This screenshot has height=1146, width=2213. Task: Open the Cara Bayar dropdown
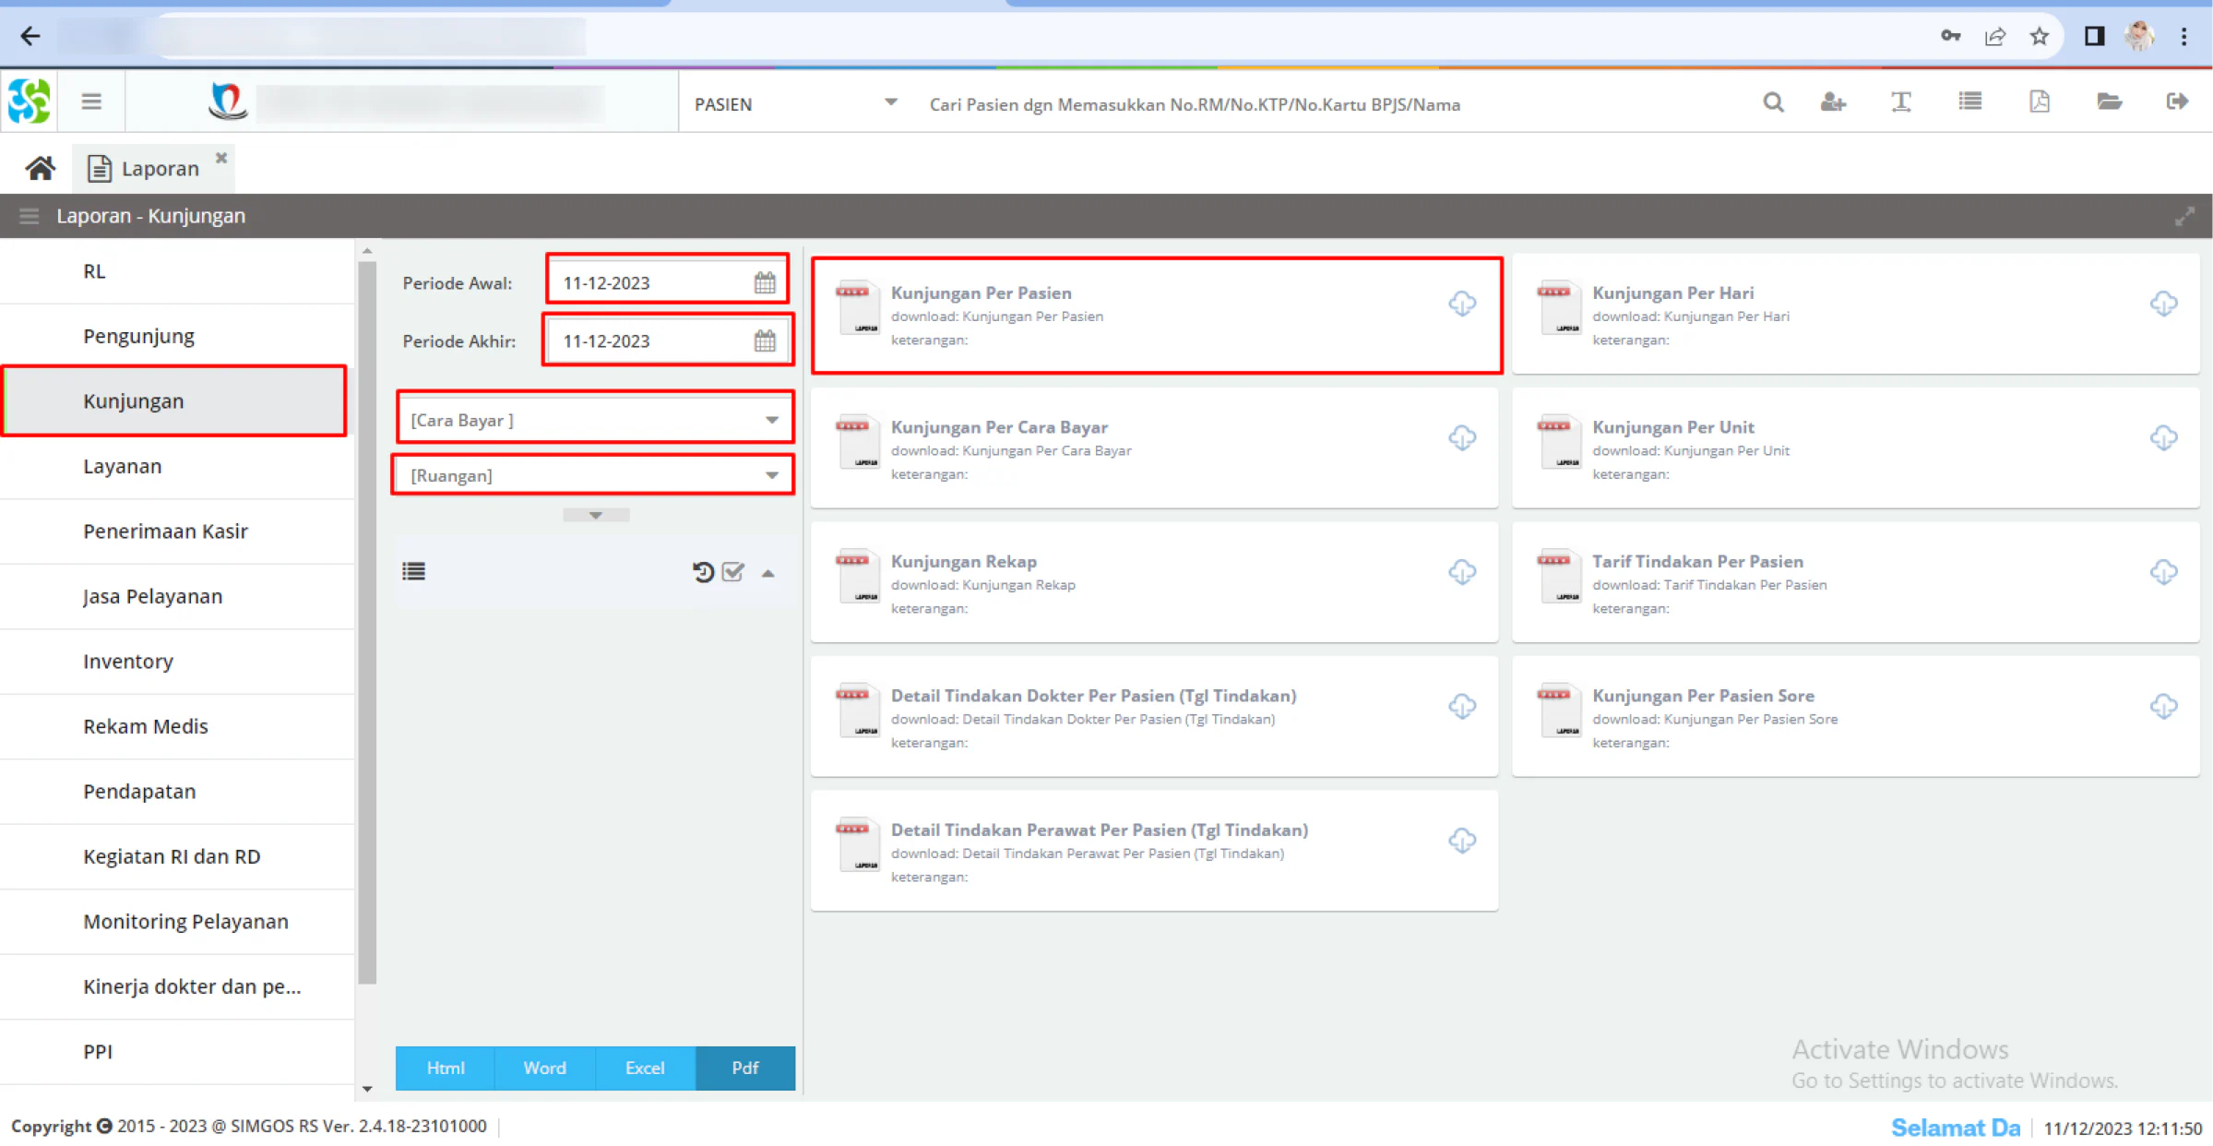[x=595, y=421]
